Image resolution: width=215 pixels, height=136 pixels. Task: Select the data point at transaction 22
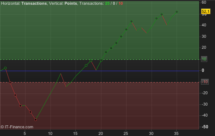(x=111, y=48)
